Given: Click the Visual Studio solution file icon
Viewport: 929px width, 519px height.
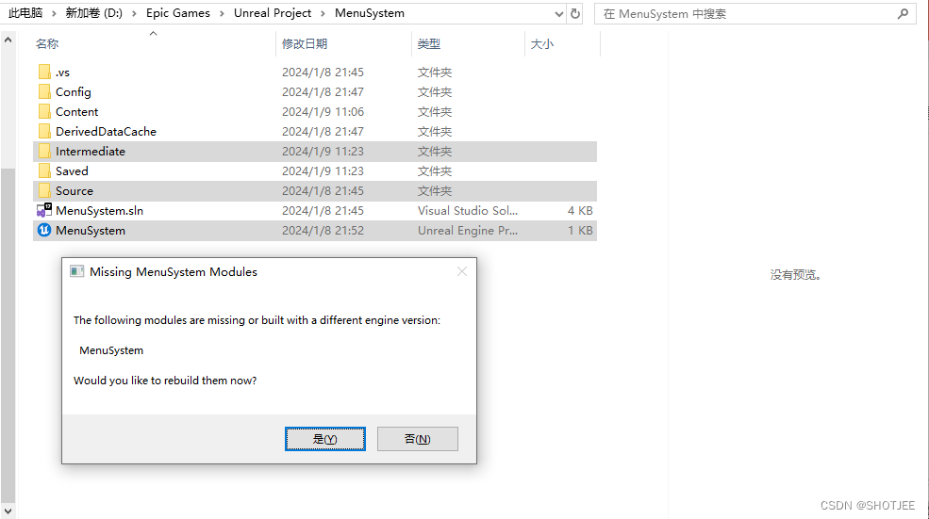Looking at the screenshot, I should (x=43, y=211).
